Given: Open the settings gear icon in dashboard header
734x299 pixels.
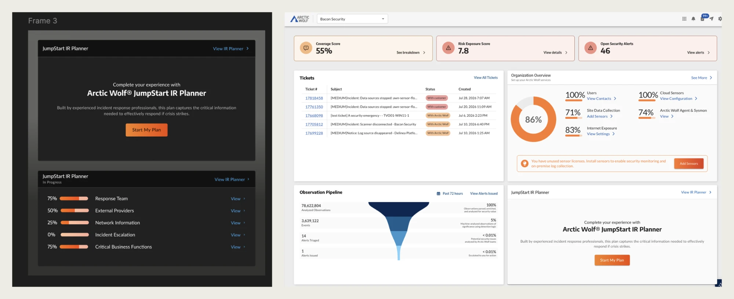Looking at the screenshot, I should 720,19.
